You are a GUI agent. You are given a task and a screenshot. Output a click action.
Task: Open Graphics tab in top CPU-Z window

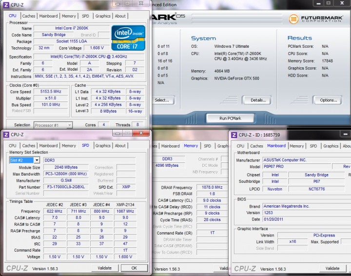[103, 16]
